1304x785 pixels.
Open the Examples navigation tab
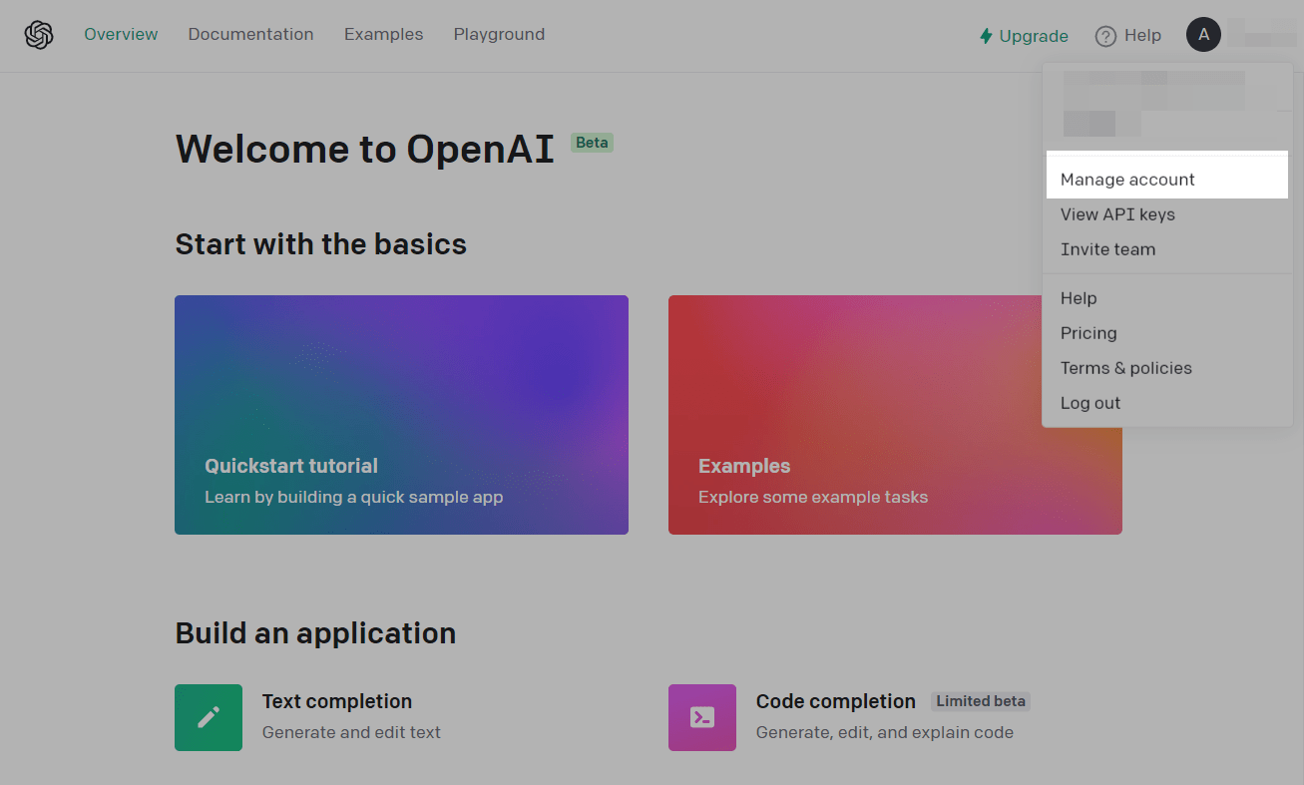(383, 35)
